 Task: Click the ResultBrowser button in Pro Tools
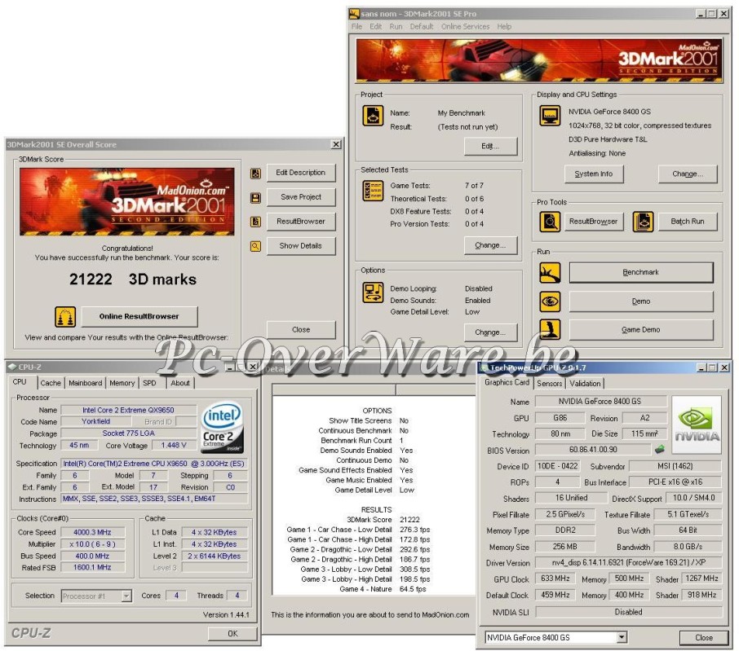(593, 222)
